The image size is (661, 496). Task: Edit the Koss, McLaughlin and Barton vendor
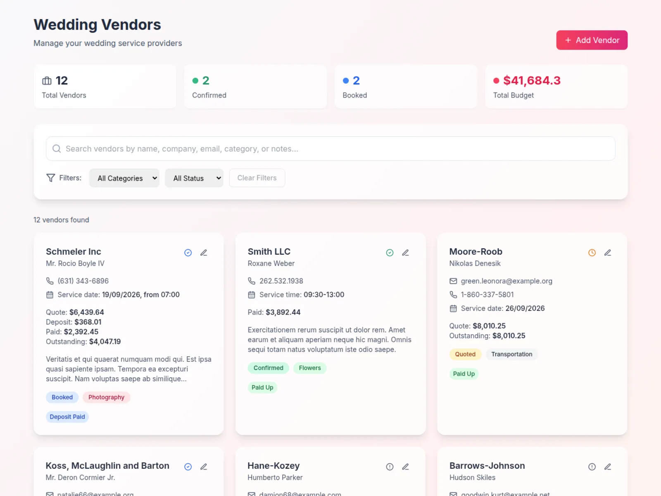[x=204, y=467]
